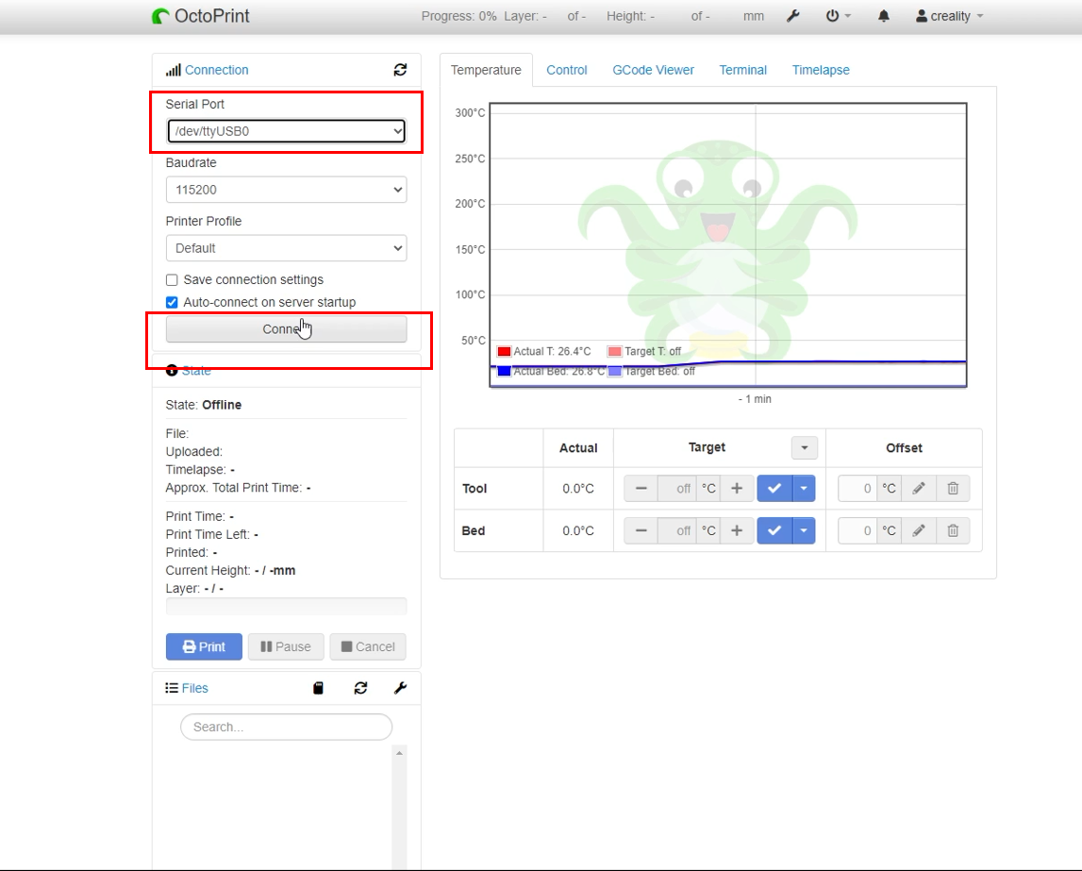Click the OctoPrint logo
The image size is (1082, 871).
[x=200, y=16]
